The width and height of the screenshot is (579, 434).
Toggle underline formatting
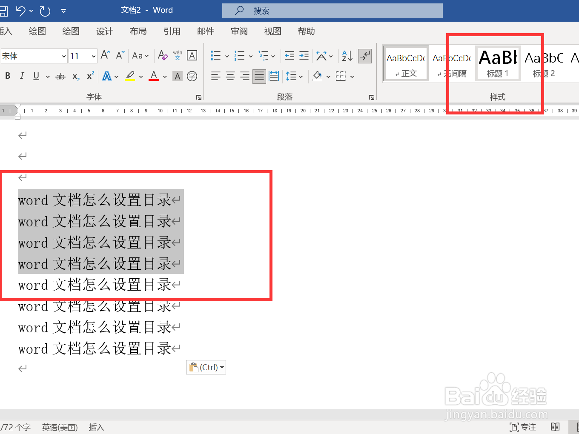click(36, 76)
